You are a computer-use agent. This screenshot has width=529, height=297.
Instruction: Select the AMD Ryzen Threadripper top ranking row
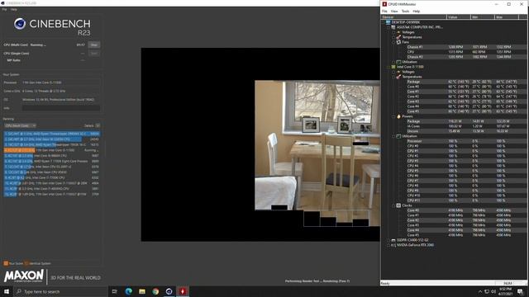pos(52,134)
